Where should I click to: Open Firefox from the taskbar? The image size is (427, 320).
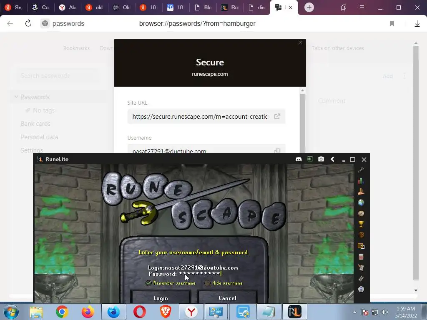pos(88,312)
